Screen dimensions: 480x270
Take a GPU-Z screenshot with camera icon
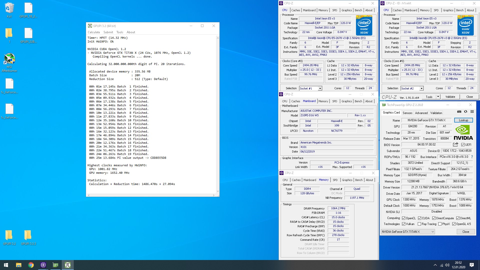point(459,112)
